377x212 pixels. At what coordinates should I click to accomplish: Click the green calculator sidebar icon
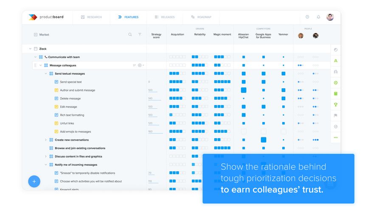click(336, 94)
